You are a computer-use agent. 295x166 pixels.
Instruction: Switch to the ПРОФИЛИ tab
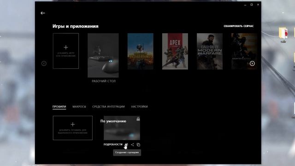59,107
